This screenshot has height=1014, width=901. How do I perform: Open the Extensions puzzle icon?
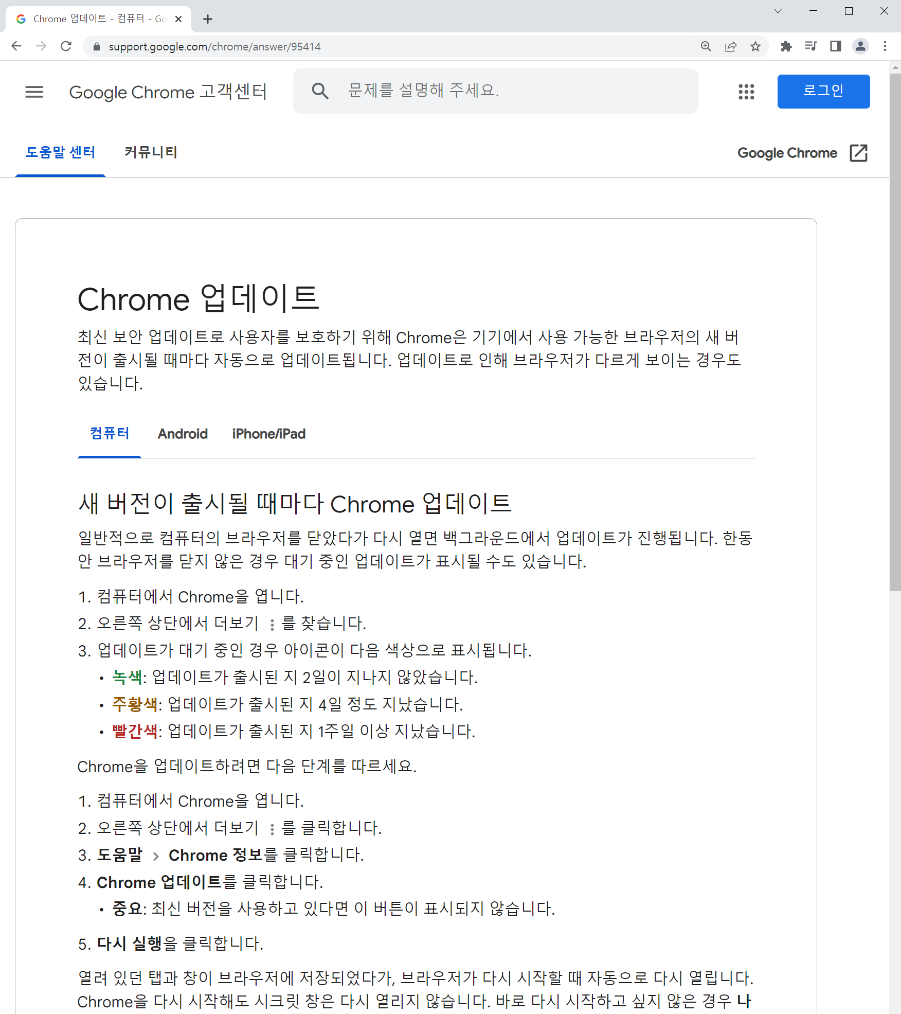click(786, 46)
